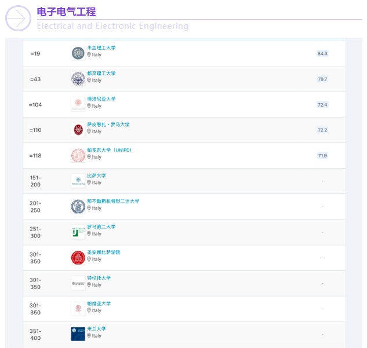
Task: Click the location pin under 那不勒斯腓特烈二世大学
Action: tap(89, 208)
